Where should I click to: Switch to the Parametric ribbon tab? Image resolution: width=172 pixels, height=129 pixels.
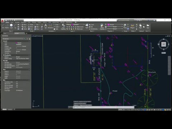tap(24, 22)
